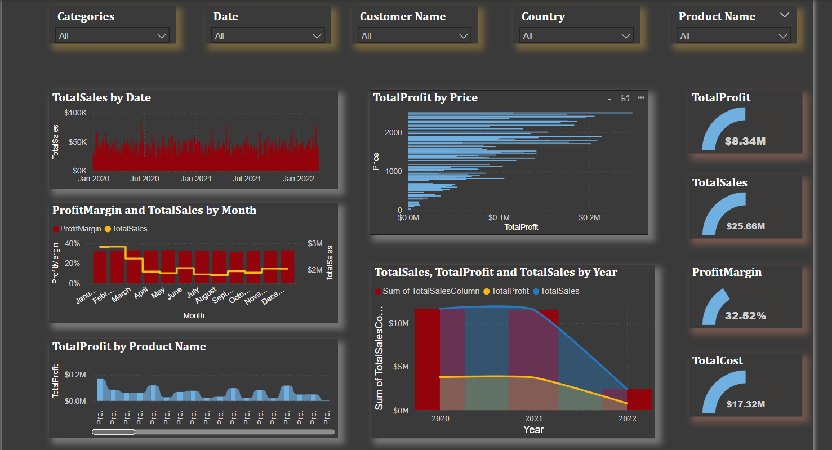Click the 'TotalCost' card title
The image size is (832, 450).
pyautogui.click(x=718, y=360)
